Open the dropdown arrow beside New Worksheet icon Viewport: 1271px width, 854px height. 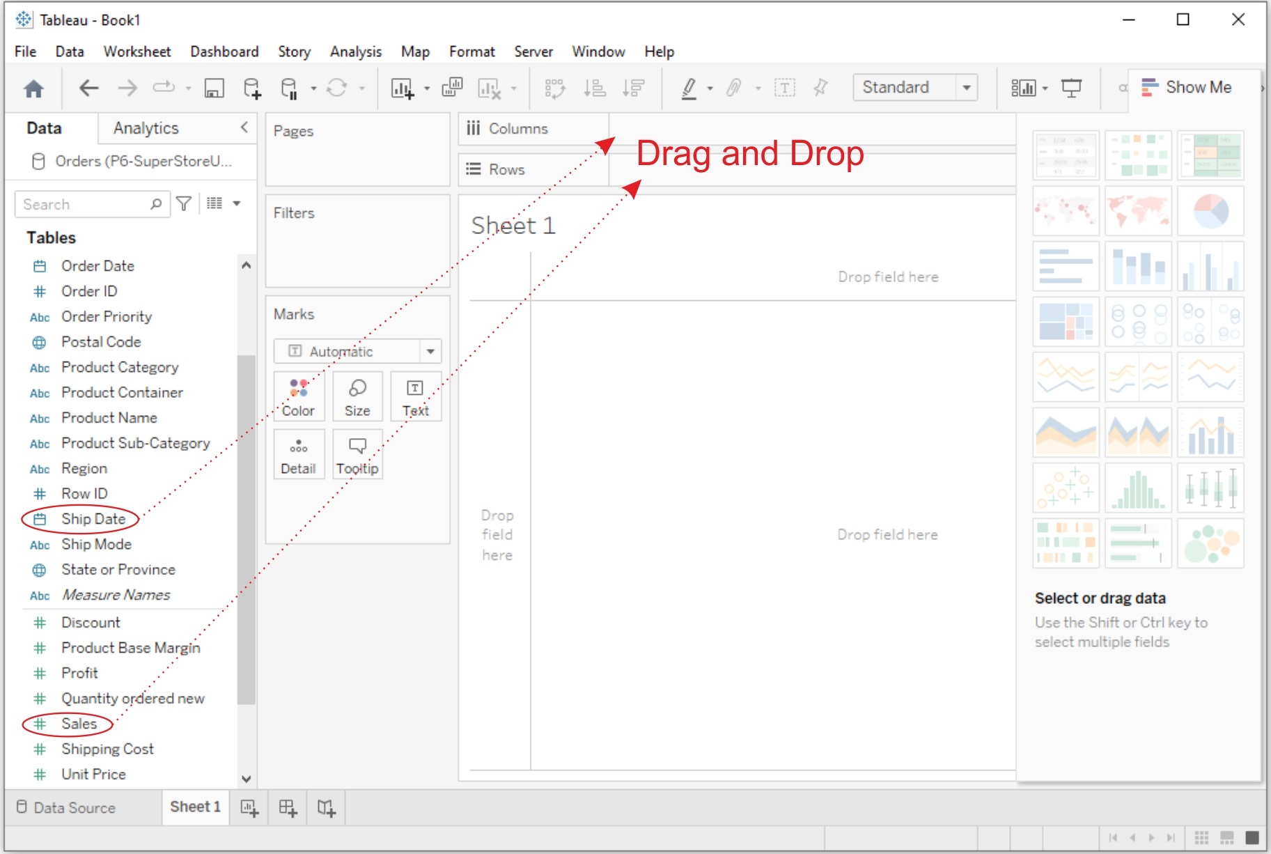427,88
